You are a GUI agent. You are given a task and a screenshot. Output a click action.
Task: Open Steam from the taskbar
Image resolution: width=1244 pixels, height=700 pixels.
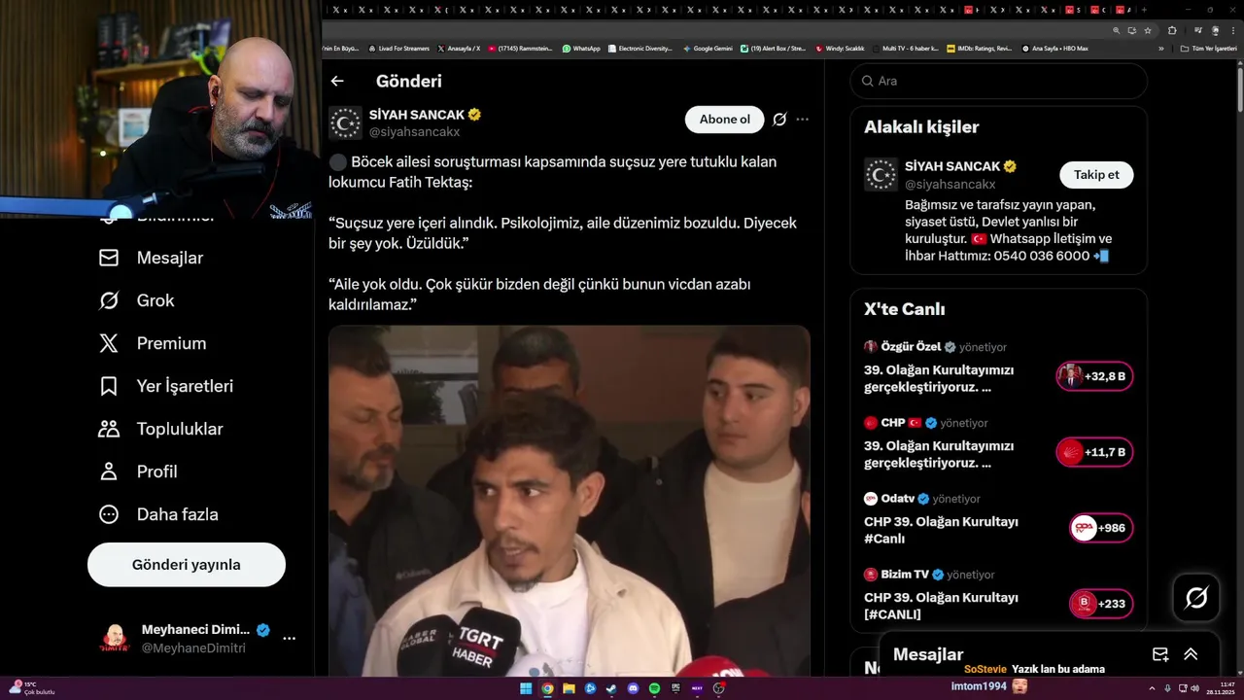tap(611, 688)
